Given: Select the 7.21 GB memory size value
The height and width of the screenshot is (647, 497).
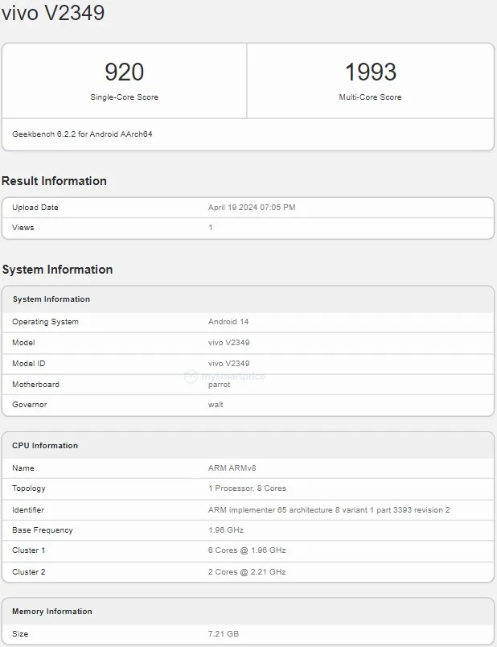Looking at the screenshot, I should pos(224,634).
